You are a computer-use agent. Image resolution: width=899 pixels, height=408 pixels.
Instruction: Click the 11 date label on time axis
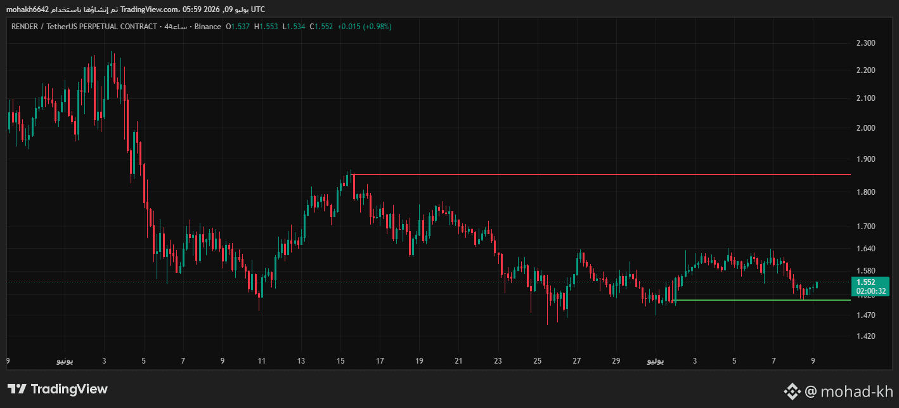point(262,361)
